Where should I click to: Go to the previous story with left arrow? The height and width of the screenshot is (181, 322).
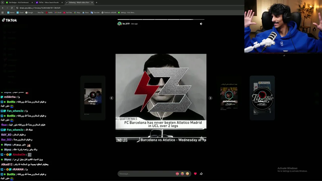[111, 98]
